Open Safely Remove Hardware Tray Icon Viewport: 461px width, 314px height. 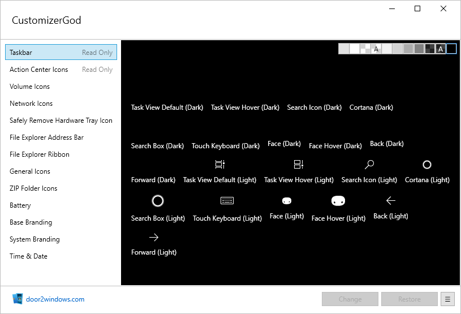click(61, 121)
